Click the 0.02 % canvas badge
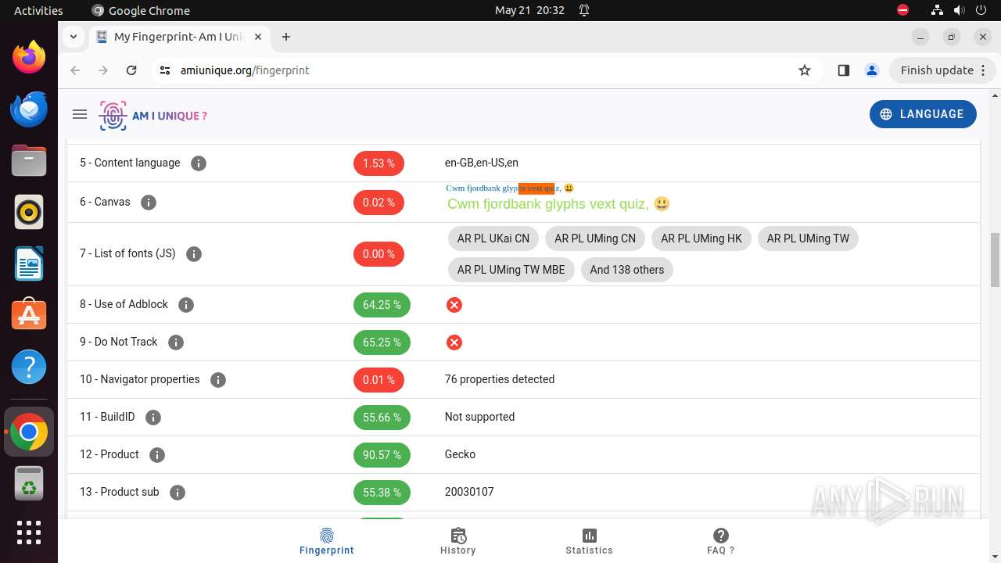Image resolution: width=1001 pixels, height=563 pixels. [x=379, y=203]
